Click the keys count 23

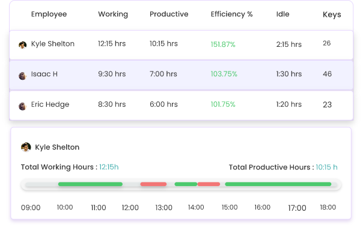tap(328, 104)
